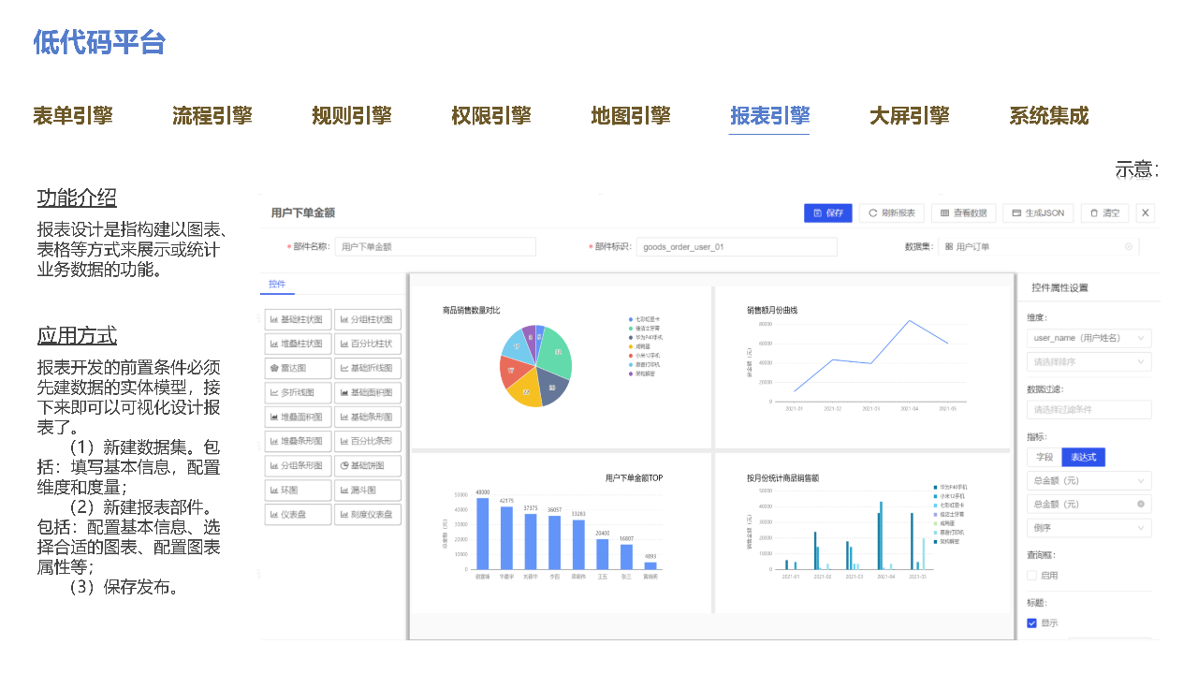Open the 表单引擎 tab

point(73,116)
